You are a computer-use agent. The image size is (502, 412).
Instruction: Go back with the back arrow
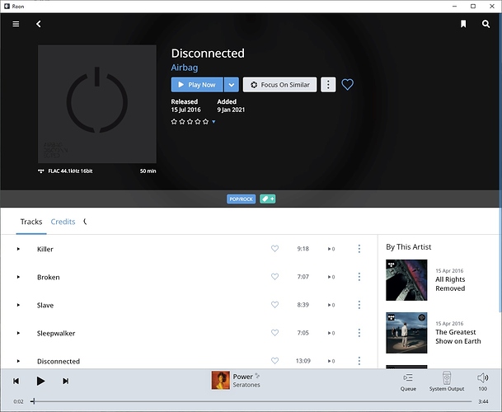click(39, 24)
